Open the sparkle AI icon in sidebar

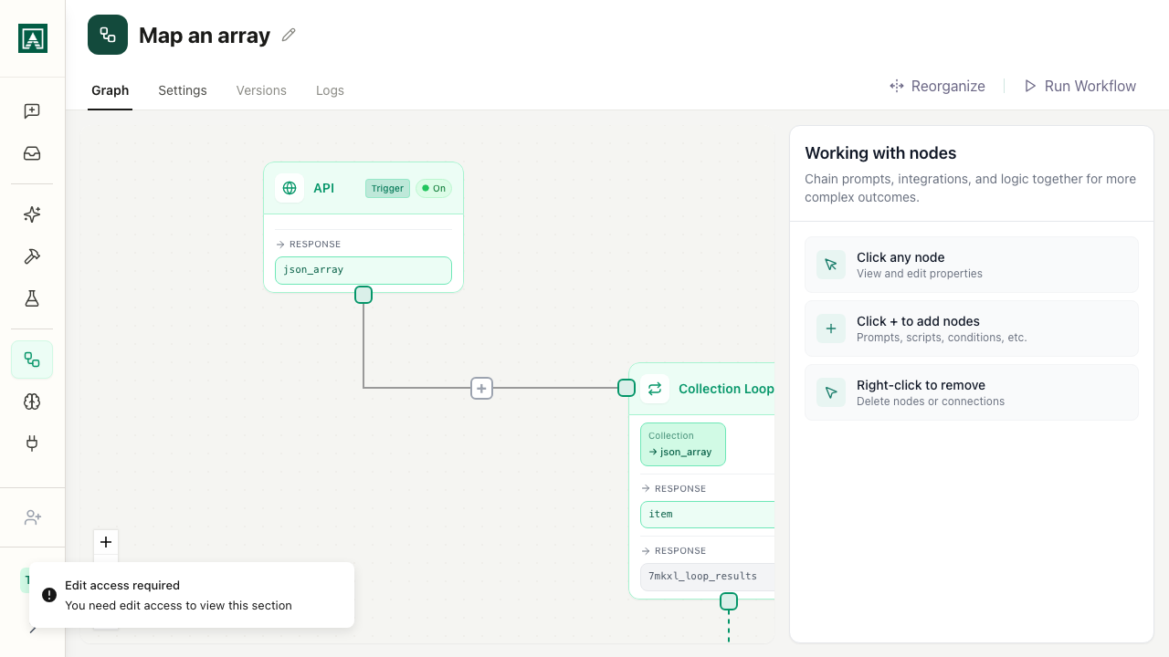(32, 214)
